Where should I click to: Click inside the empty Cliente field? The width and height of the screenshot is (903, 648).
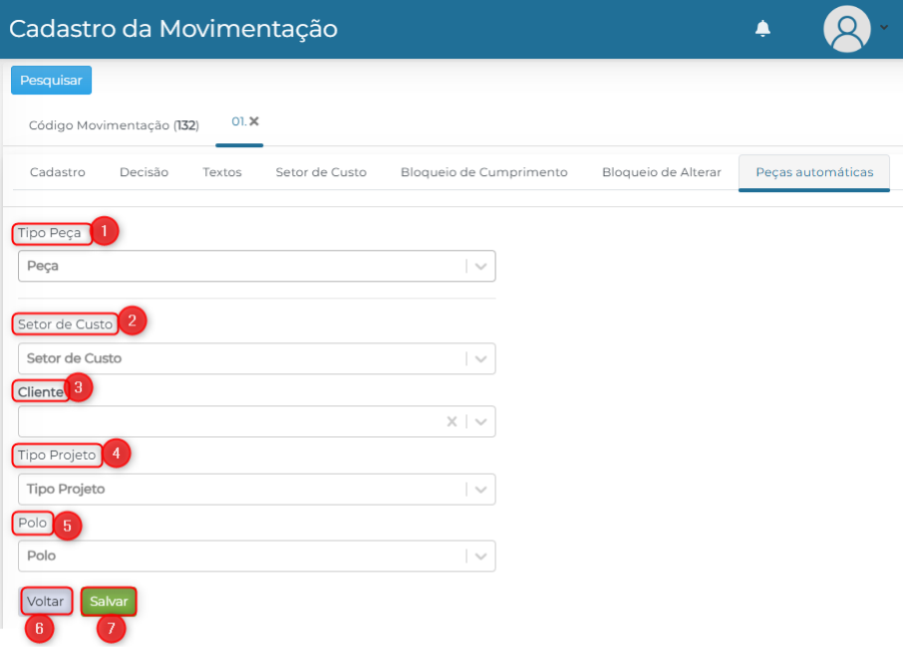click(257, 421)
